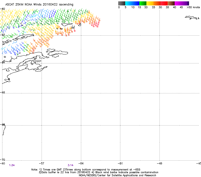Click the island outline in the upper-right corner
201x177 pixels.
[x=192, y=18]
